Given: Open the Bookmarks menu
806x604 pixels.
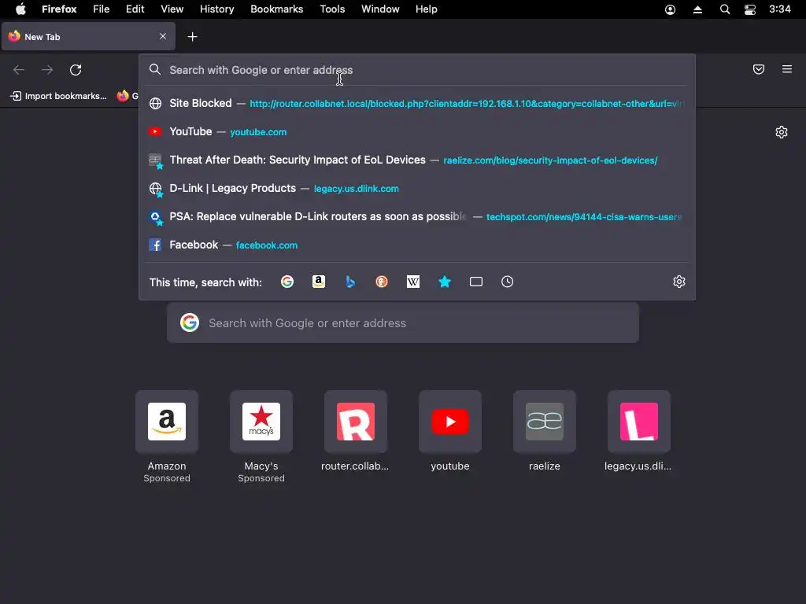Looking at the screenshot, I should (x=276, y=9).
